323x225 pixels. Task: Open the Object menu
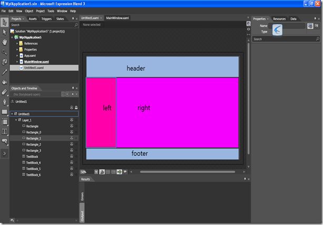click(29, 11)
